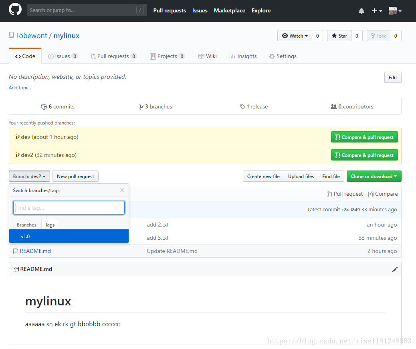Open the dev recently pushed branch
This screenshot has height=349, width=416.
click(x=26, y=137)
